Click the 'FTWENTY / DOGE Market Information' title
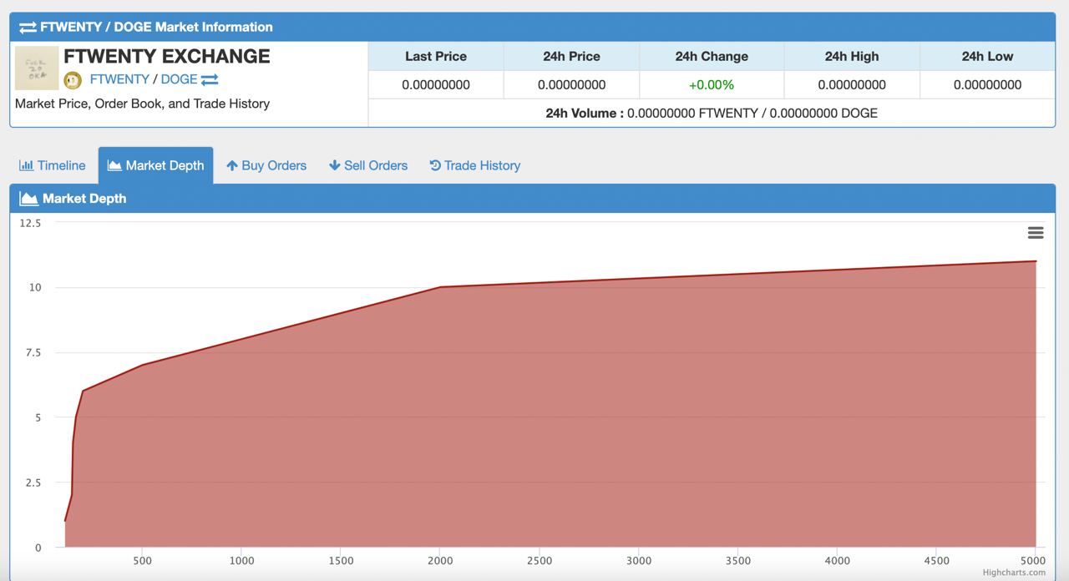Screen dimensions: 1069x581 156,27
